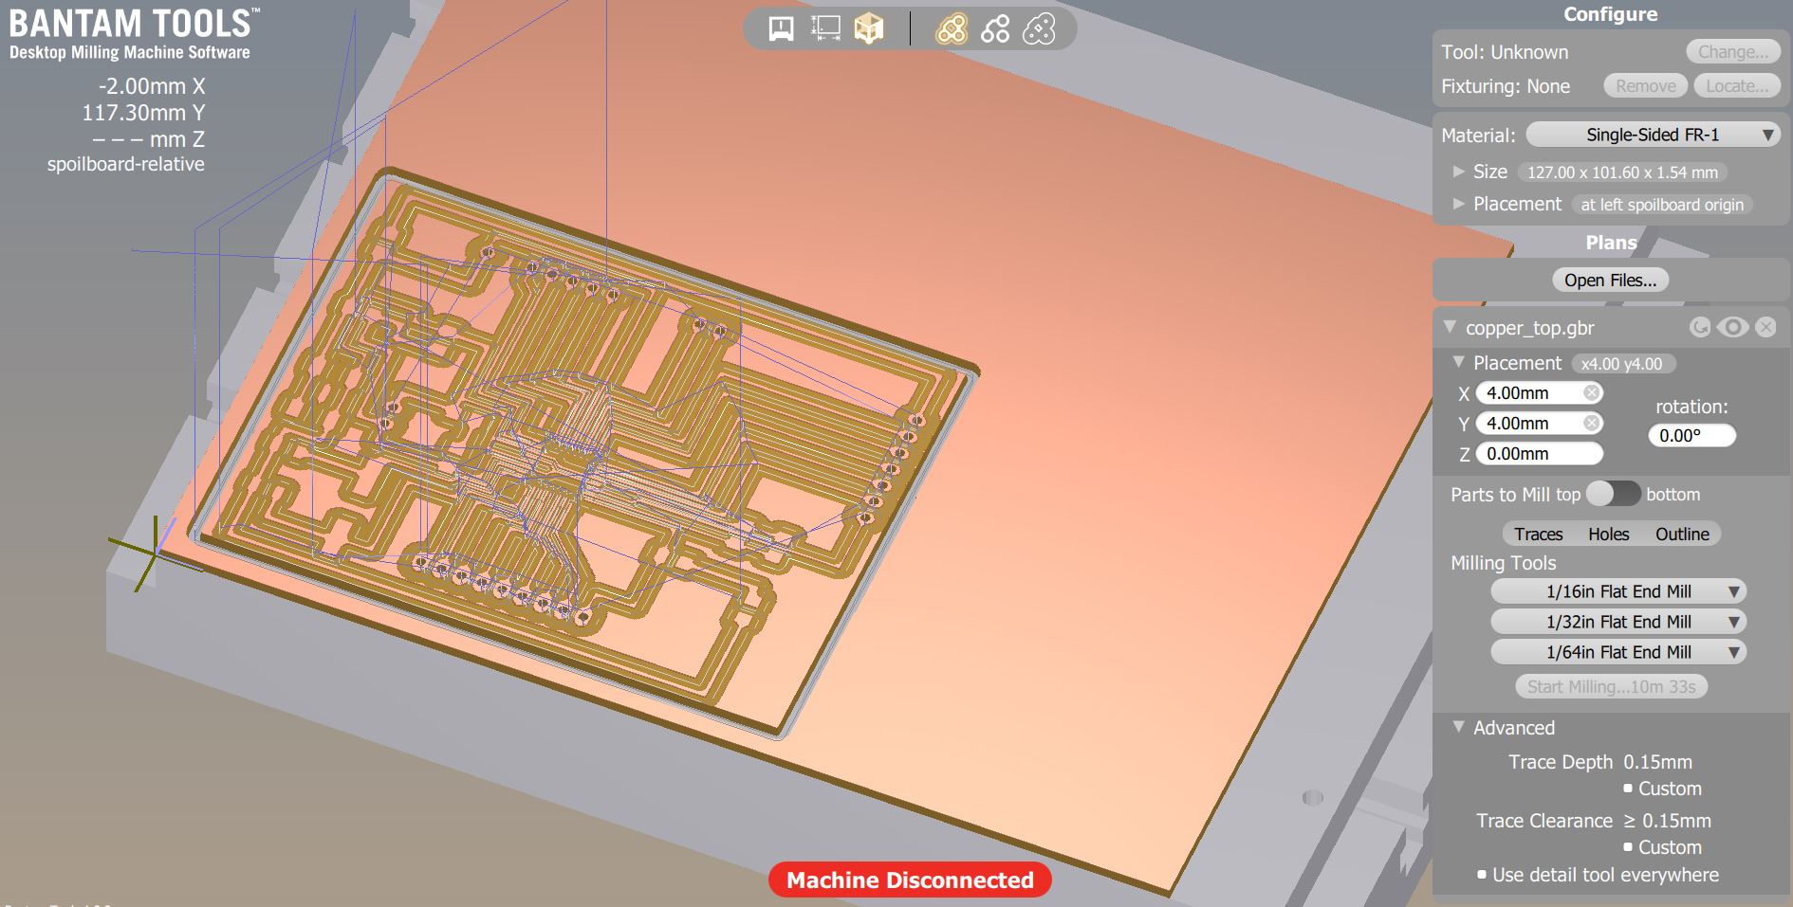Viewport: 1793px width, 907px height.
Task: Click the Trace Depth 0.15mm value
Action: point(1657,762)
